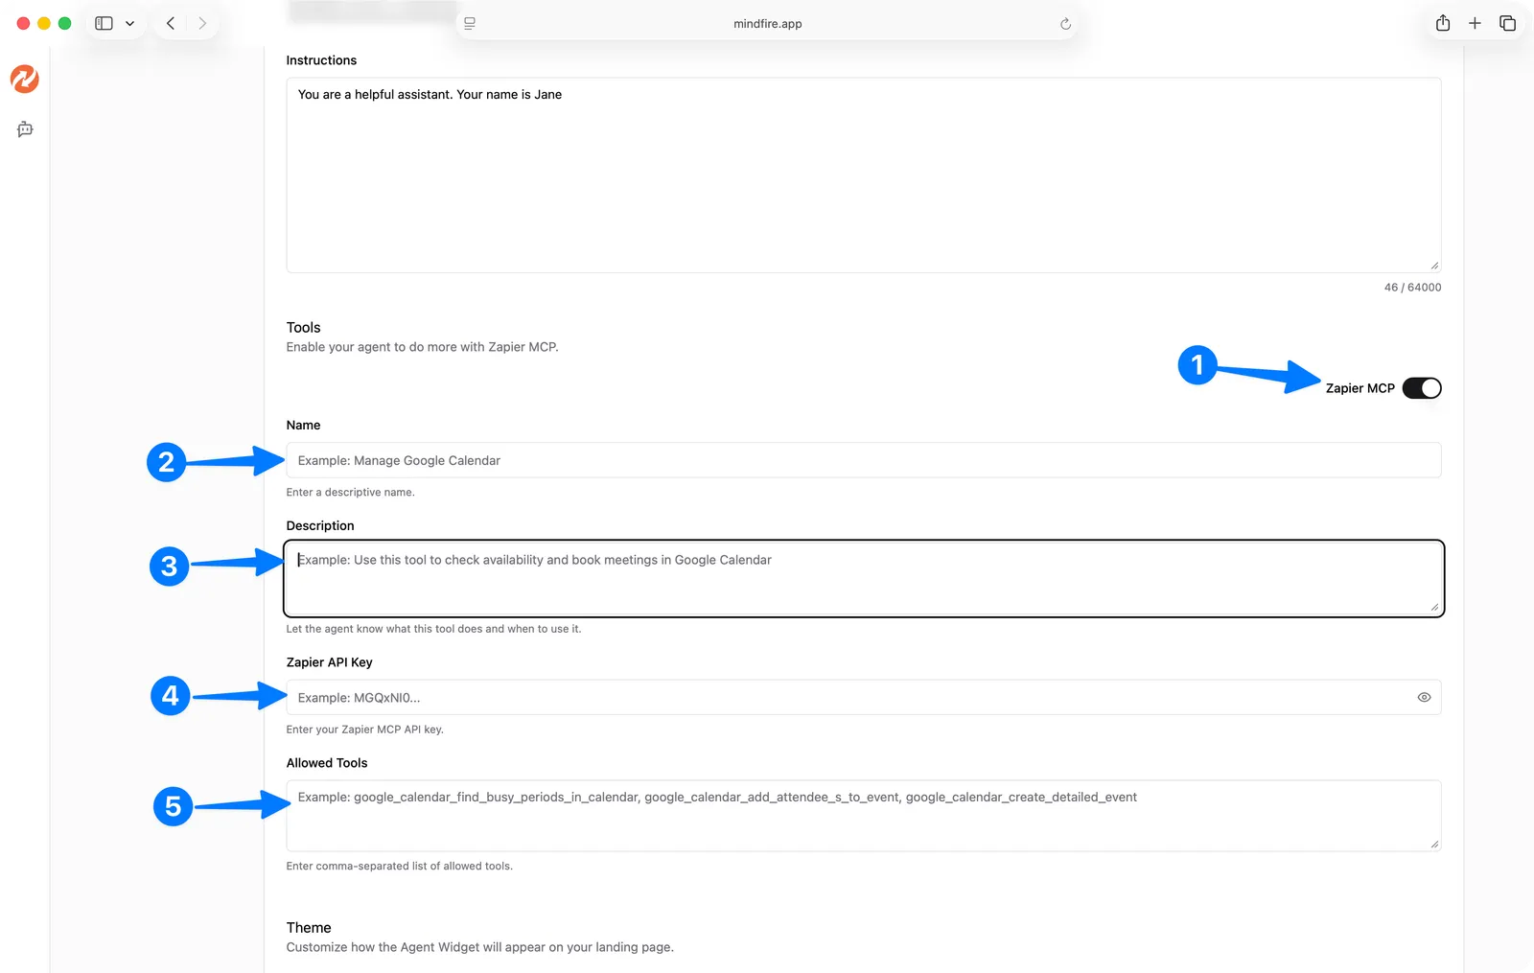Turn off the Zapier MCP switch
This screenshot has width=1534, height=973.
(1421, 388)
